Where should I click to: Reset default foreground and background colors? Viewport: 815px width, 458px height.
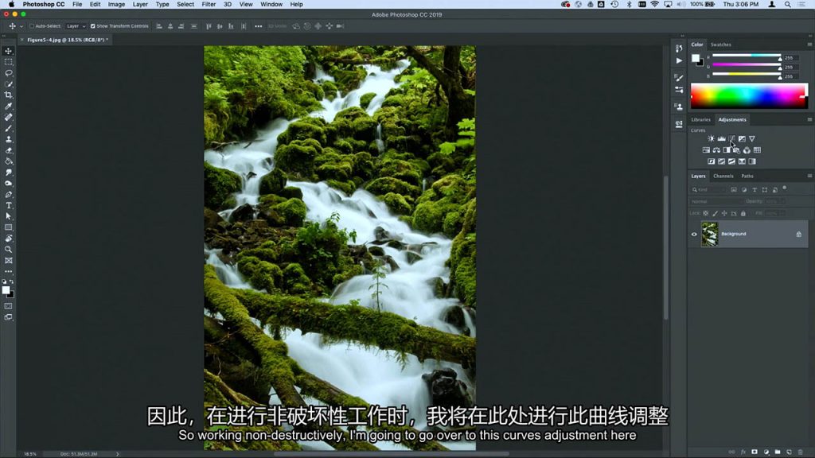coord(4,281)
